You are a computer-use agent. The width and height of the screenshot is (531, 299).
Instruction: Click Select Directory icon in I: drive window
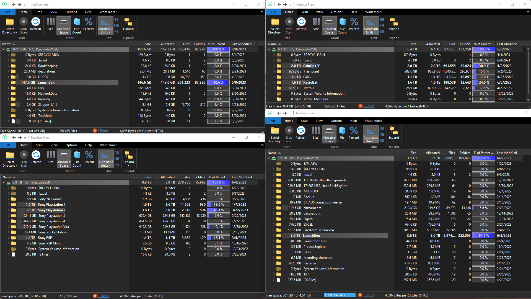coord(10,159)
